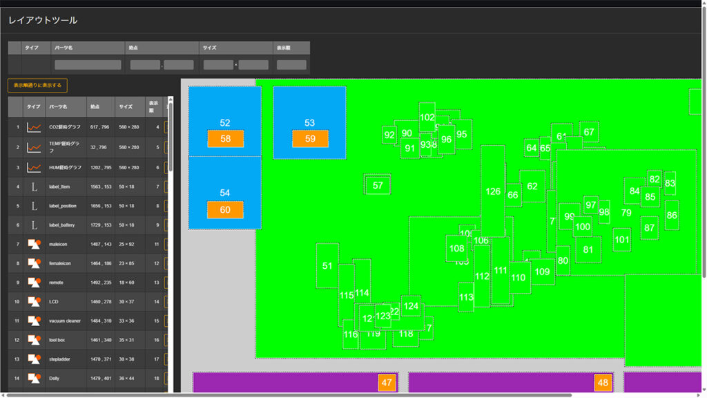Select element 126 on green canvas

coord(492,191)
